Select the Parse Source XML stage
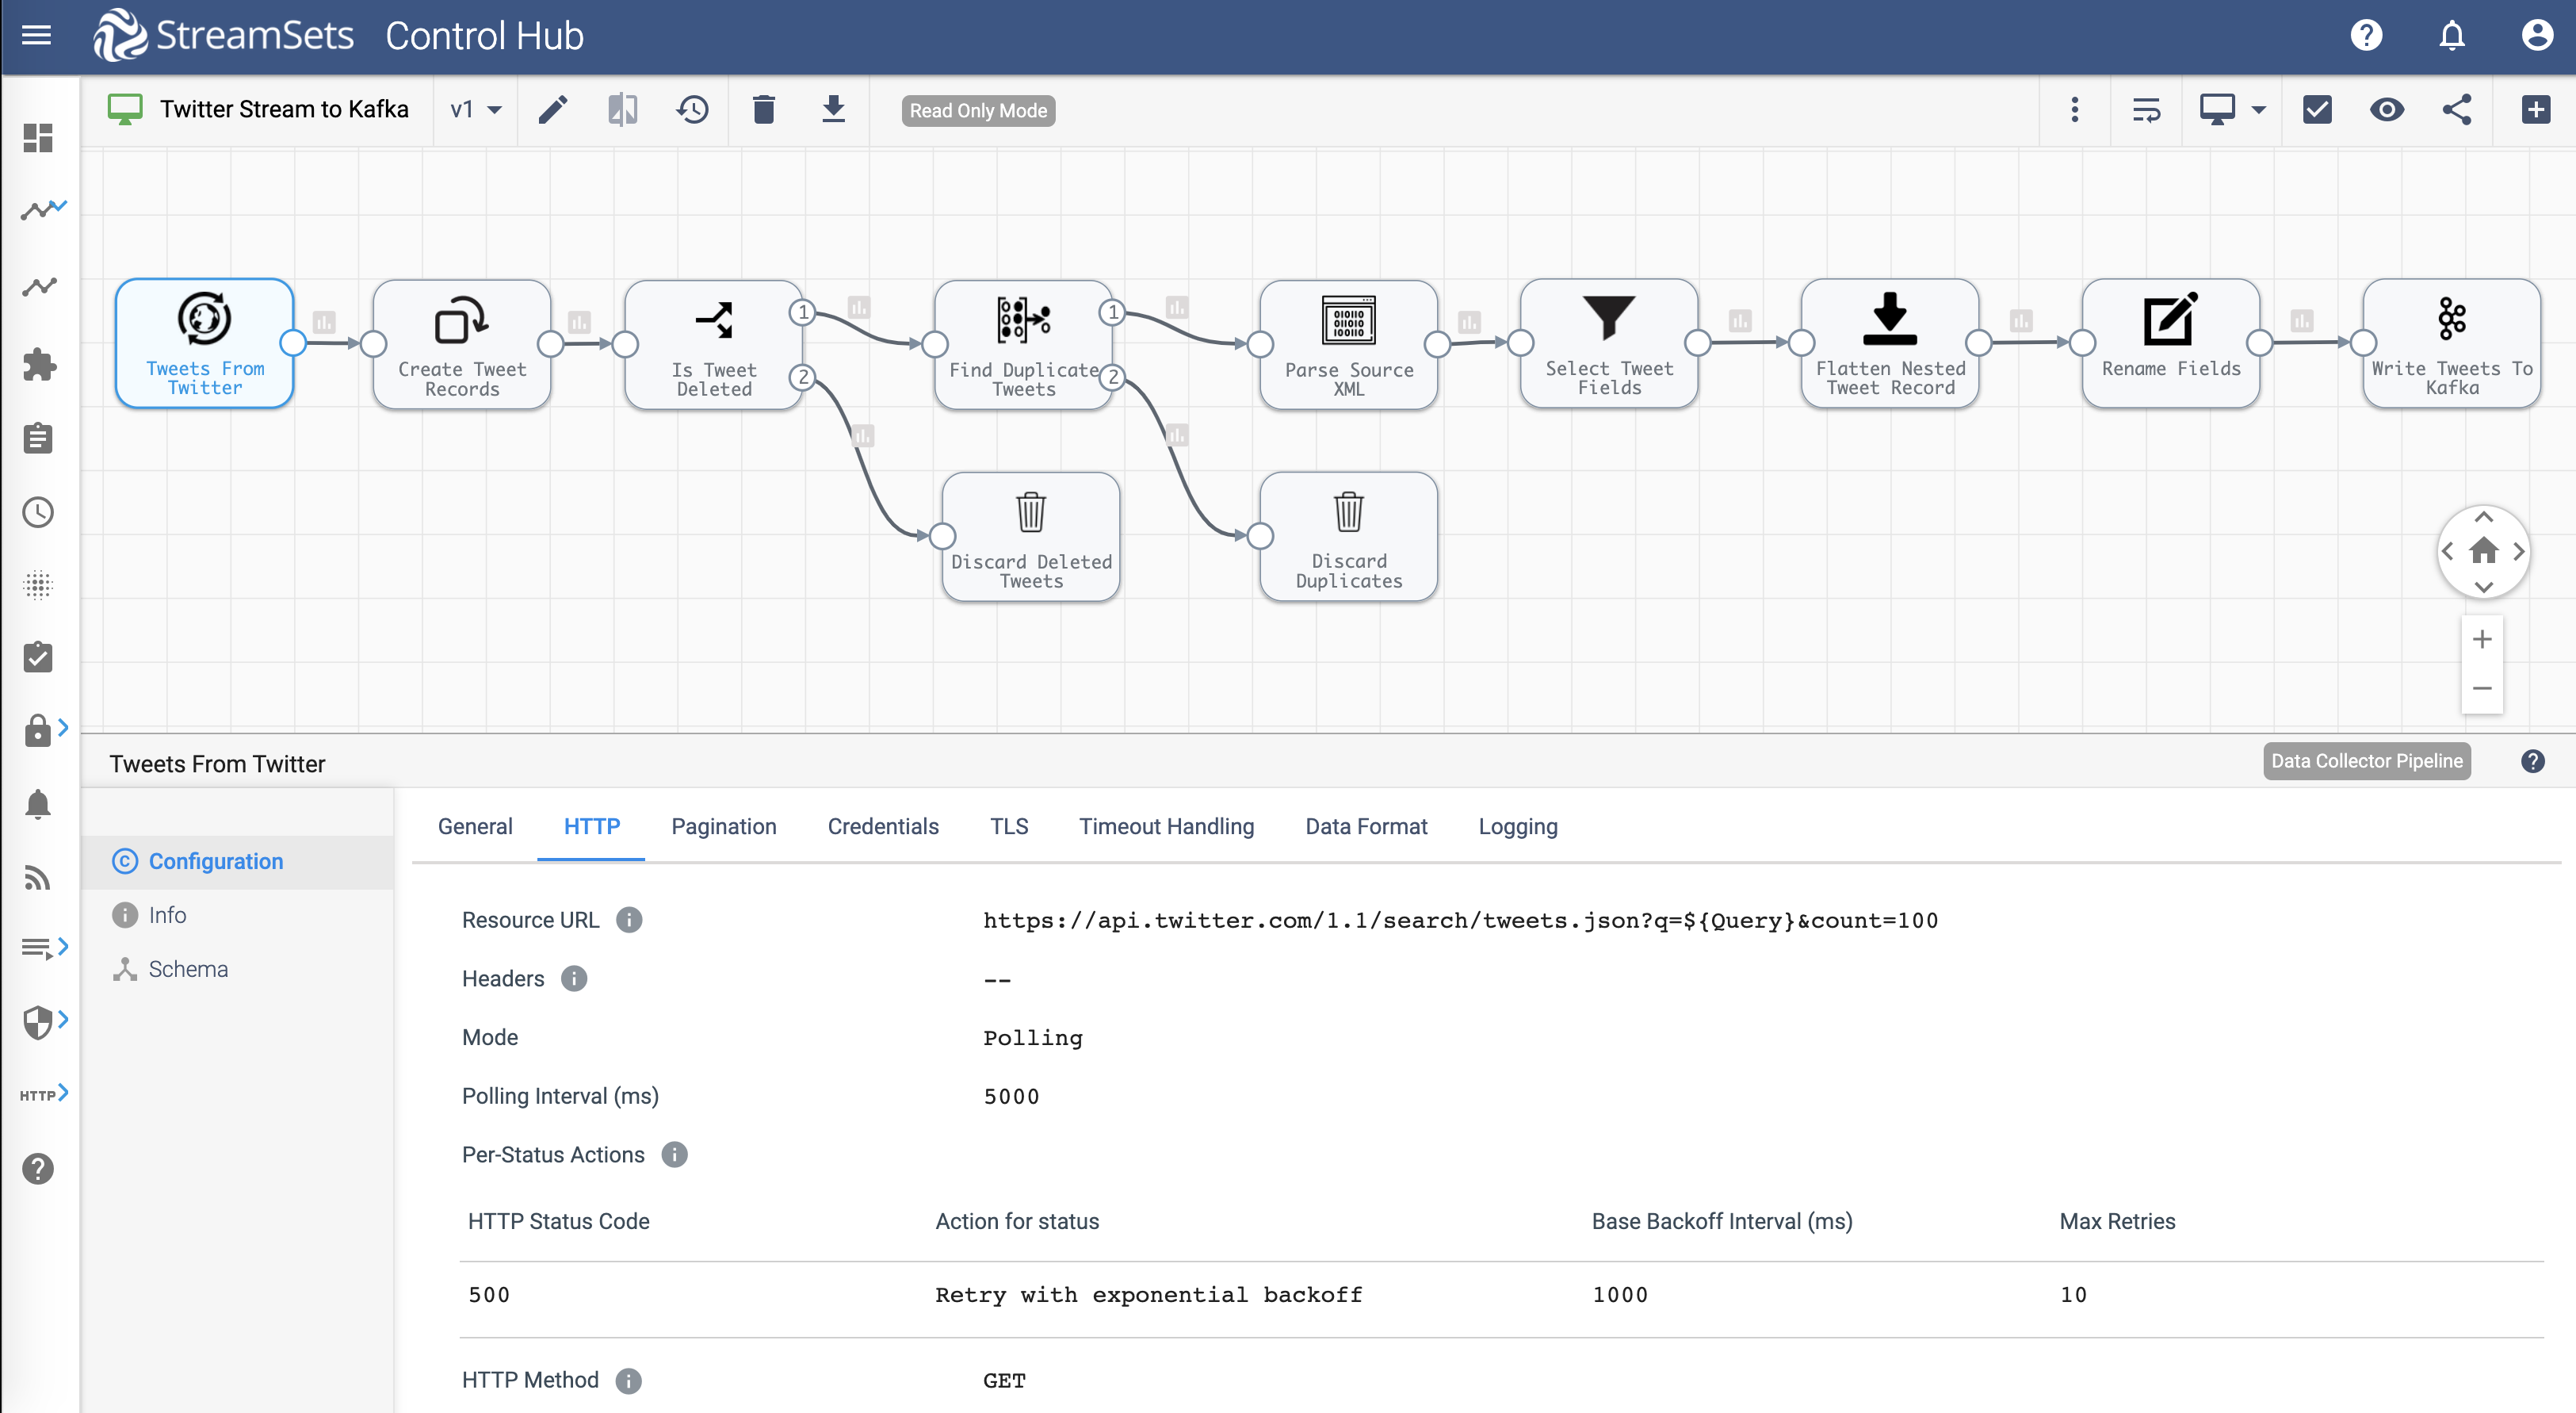Screen dimensions: 2576x1413 [1349, 343]
